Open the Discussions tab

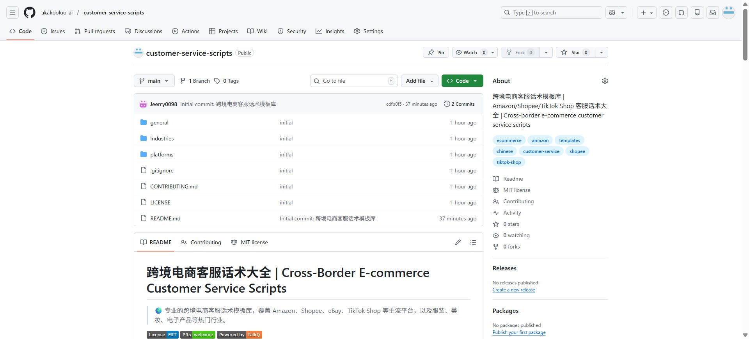click(144, 31)
